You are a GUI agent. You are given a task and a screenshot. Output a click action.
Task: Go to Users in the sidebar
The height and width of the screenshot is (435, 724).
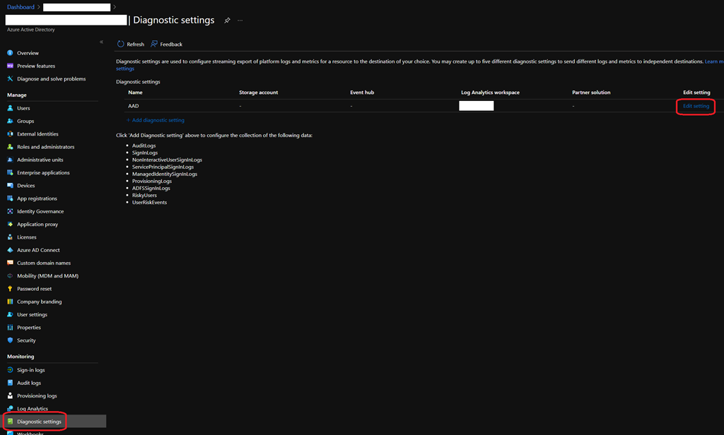(23, 108)
